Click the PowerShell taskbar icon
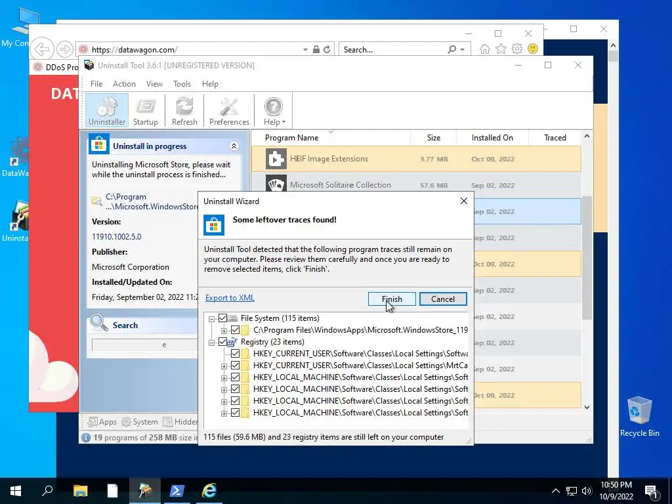672x504 pixels. point(177,491)
